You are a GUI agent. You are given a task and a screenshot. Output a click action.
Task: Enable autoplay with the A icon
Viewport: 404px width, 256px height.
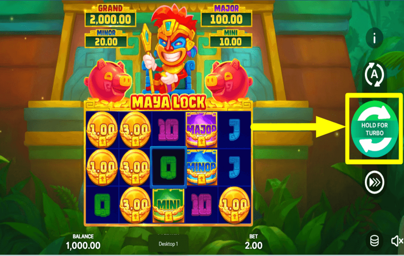coord(374,75)
